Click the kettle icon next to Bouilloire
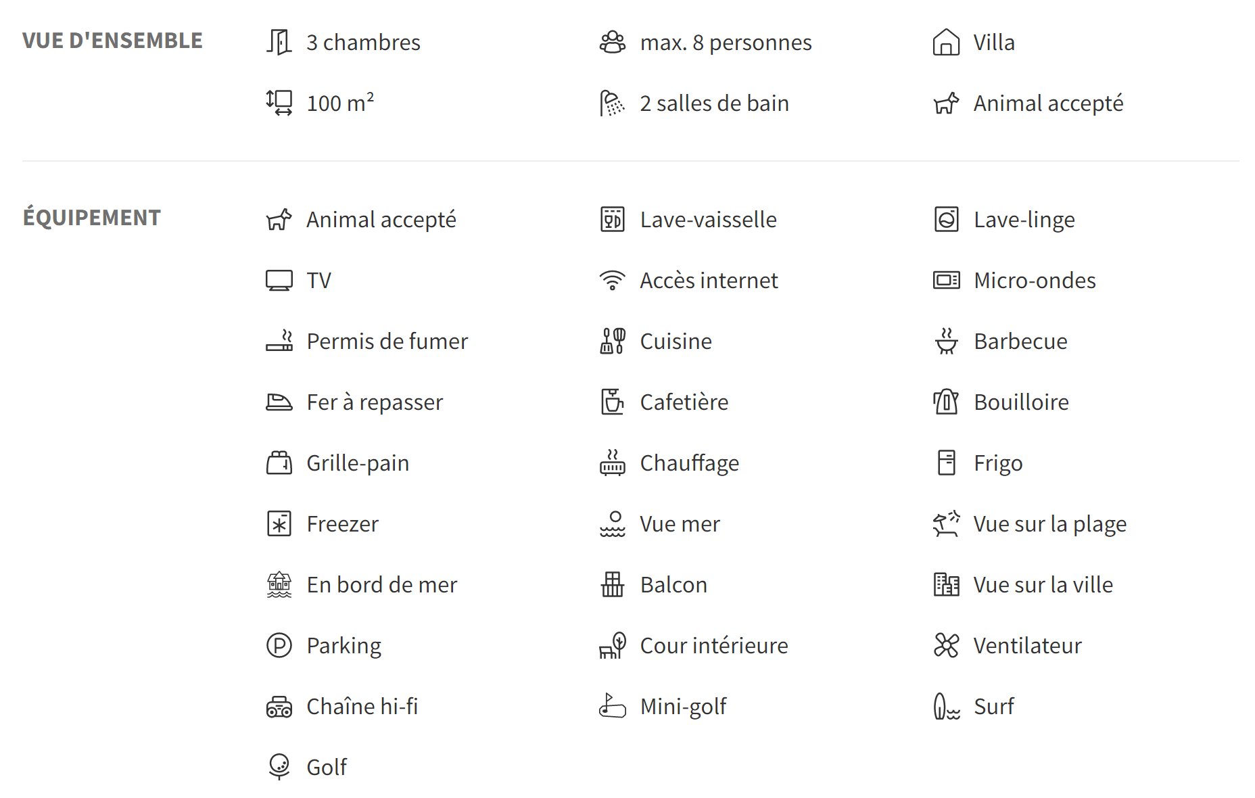 (946, 402)
